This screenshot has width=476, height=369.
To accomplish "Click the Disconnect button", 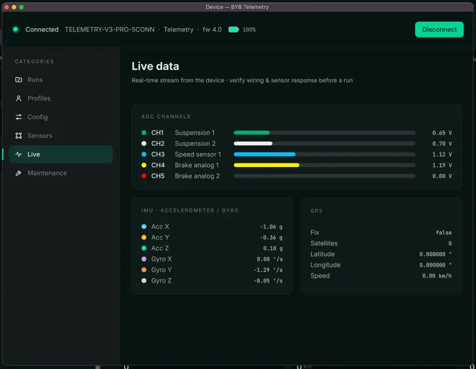I will tap(439, 30).
